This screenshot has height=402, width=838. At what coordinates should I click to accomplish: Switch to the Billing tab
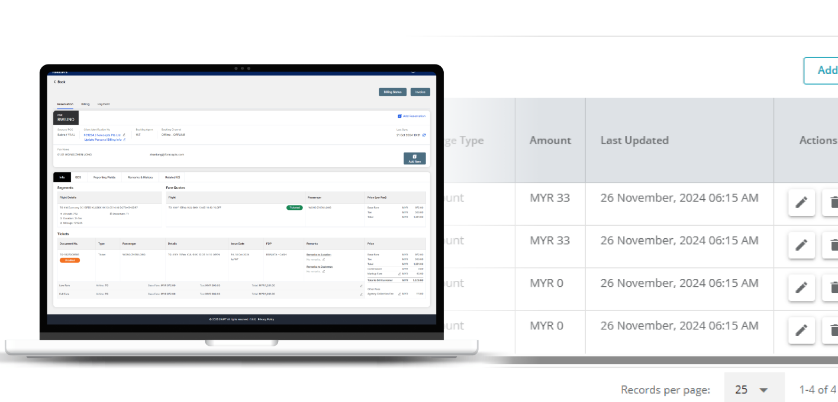(x=85, y=104)
